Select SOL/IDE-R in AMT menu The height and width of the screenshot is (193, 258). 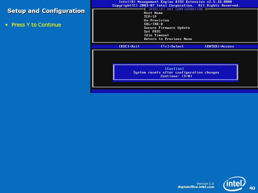(x=153, y=24)
